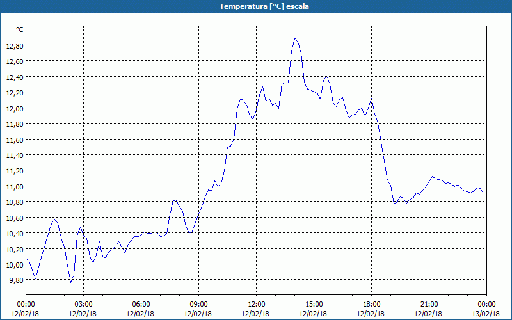The image size is (512, 320).
Task: Select the 10,80 temperature axis label
Action: pos(15,202)
